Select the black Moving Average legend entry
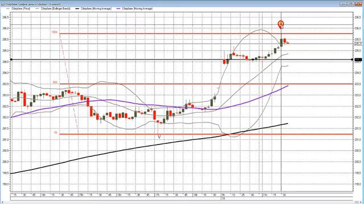Image resolution: width=364 pixels, height=204 pixels. click(x=93, y=8)
